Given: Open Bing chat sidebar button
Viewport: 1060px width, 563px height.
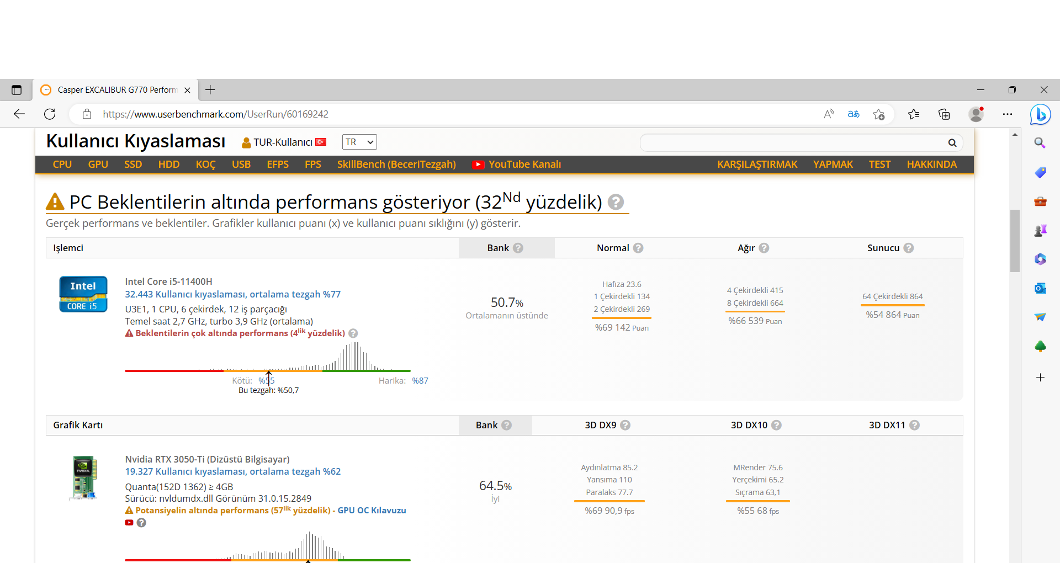Looking at the screenshot, I should (x=1040, y=114).
